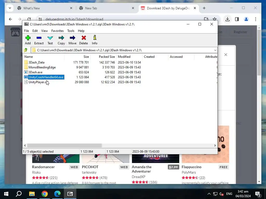
Task: Open the Help menu
Action: [81, 31]
